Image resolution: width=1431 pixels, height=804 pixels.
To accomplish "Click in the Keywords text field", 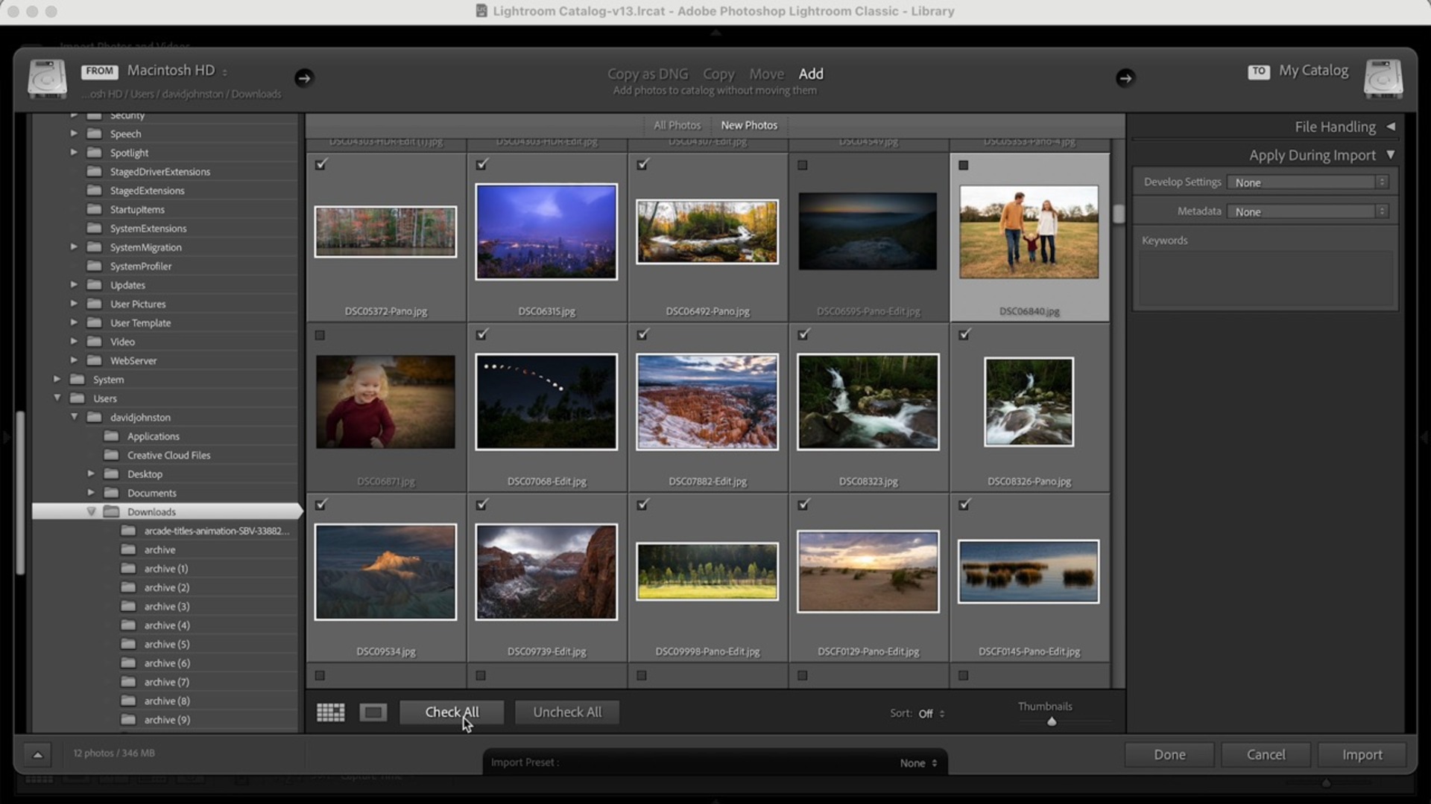I will pos(1265,279).
